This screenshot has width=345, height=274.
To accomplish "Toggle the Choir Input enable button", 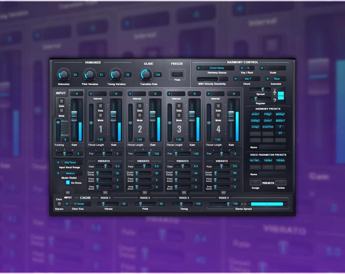I will pyautogui.click(x=68, y=193).
